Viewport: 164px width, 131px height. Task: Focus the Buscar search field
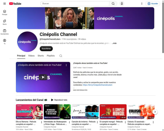(75, 3)
